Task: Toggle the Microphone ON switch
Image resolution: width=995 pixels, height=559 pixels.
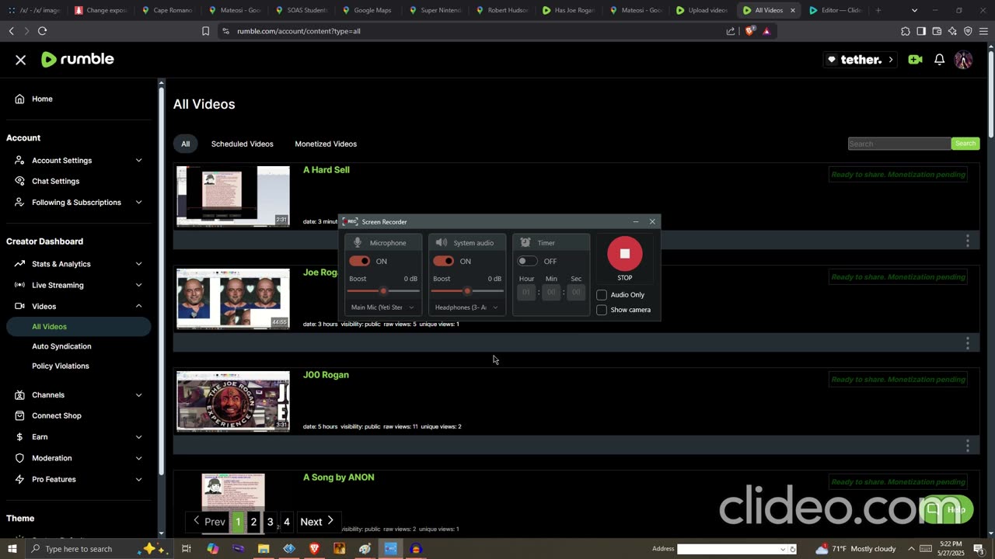Action: pyautogui.click(x=359, y=261)
